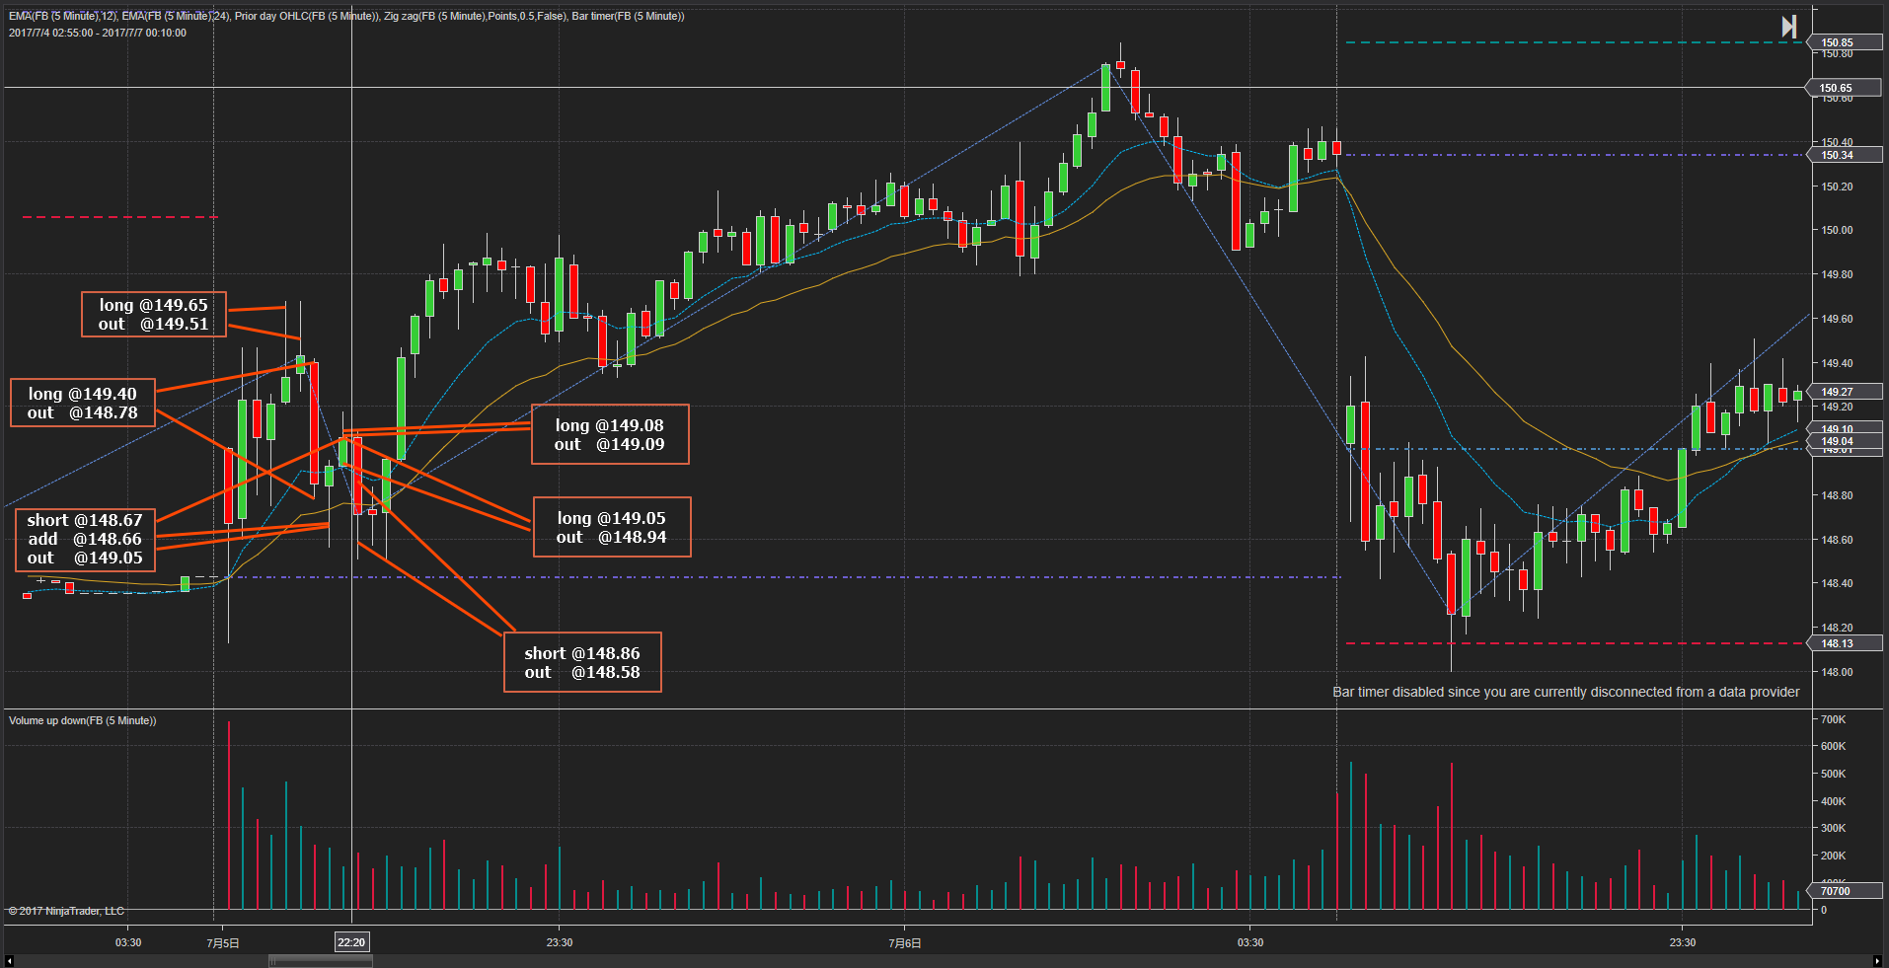Screen dimensions: 1889x968
Task: Select the EMA indicator label text
Action: 346,16
